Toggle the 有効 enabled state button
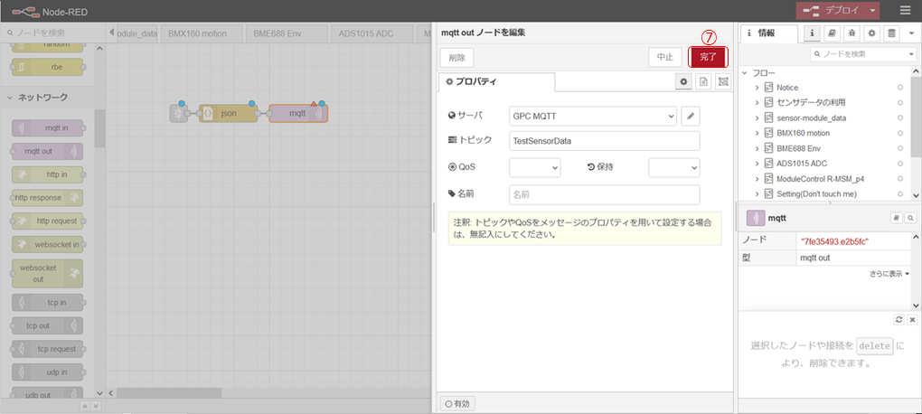Image resolution: width=922 pixels, height=414 pixels. [x=458, y=404]
